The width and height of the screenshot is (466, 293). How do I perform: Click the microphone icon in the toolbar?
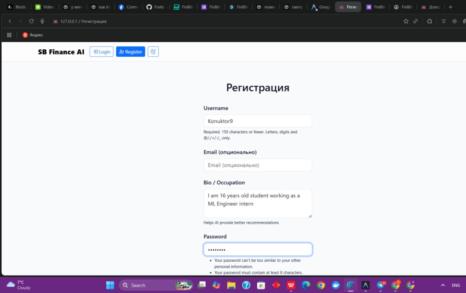pyautogui.click(x=42, y=21)
